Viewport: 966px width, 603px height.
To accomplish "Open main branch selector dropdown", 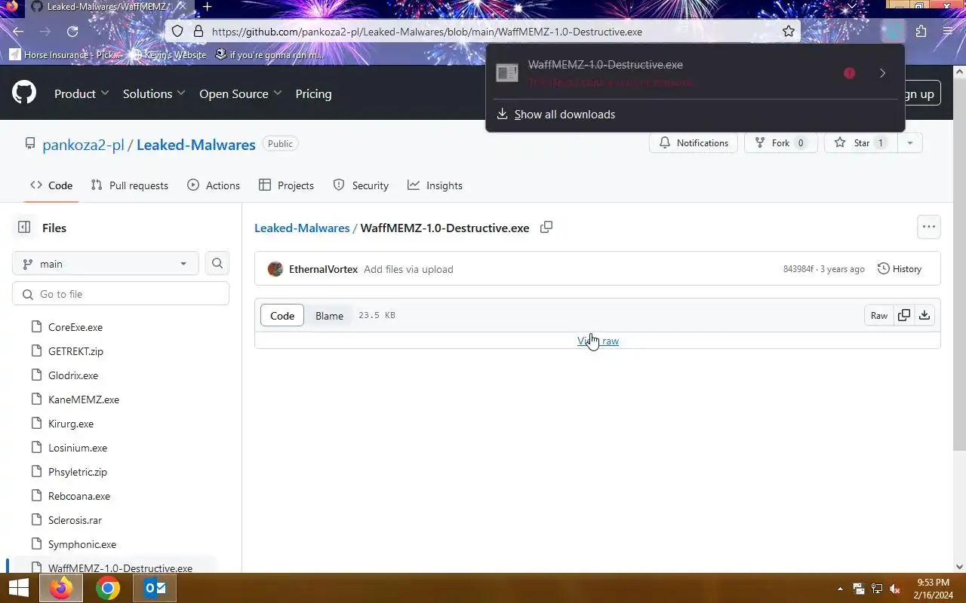I will tap(106, 263).
